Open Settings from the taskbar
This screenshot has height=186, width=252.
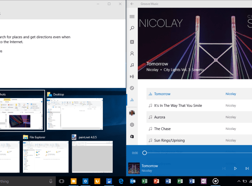pyautogui.click(x=85, y=181)
